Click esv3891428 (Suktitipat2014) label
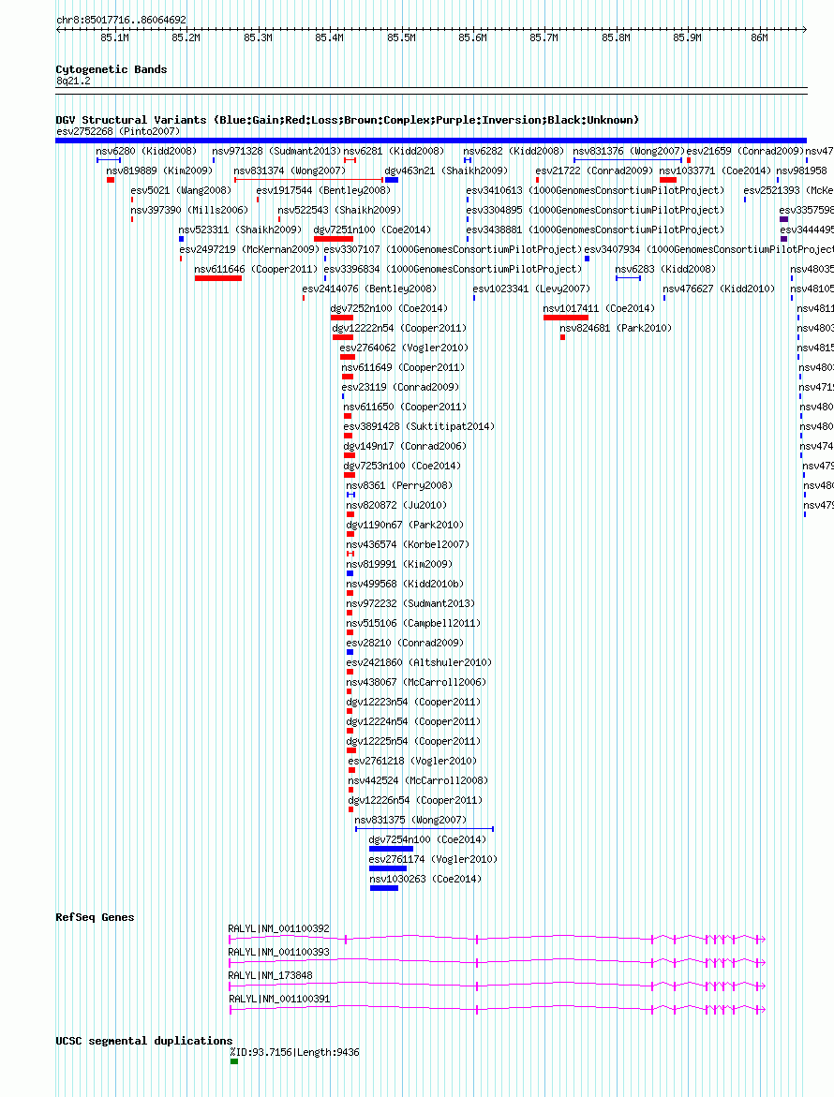The width and height of the screenshot is (834, 1097). click(x=418, y=427)
